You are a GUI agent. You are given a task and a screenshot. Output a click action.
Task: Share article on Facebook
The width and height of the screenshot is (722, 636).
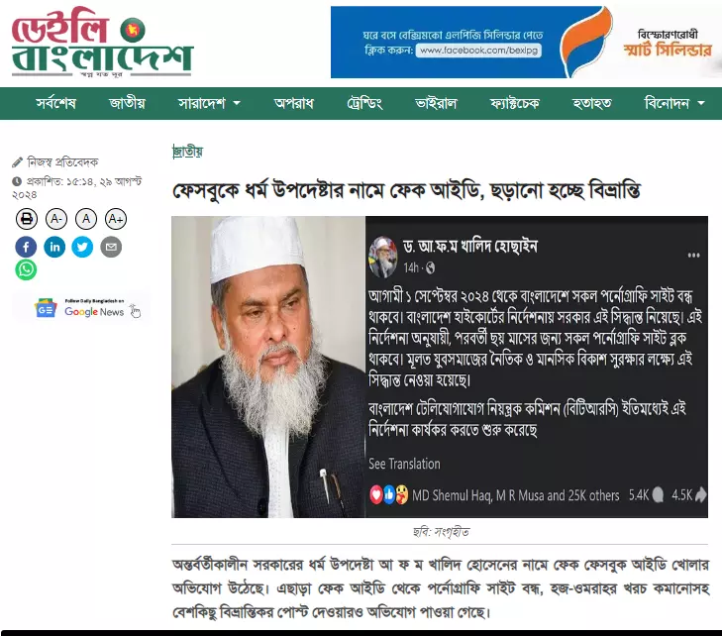(27, 247)
